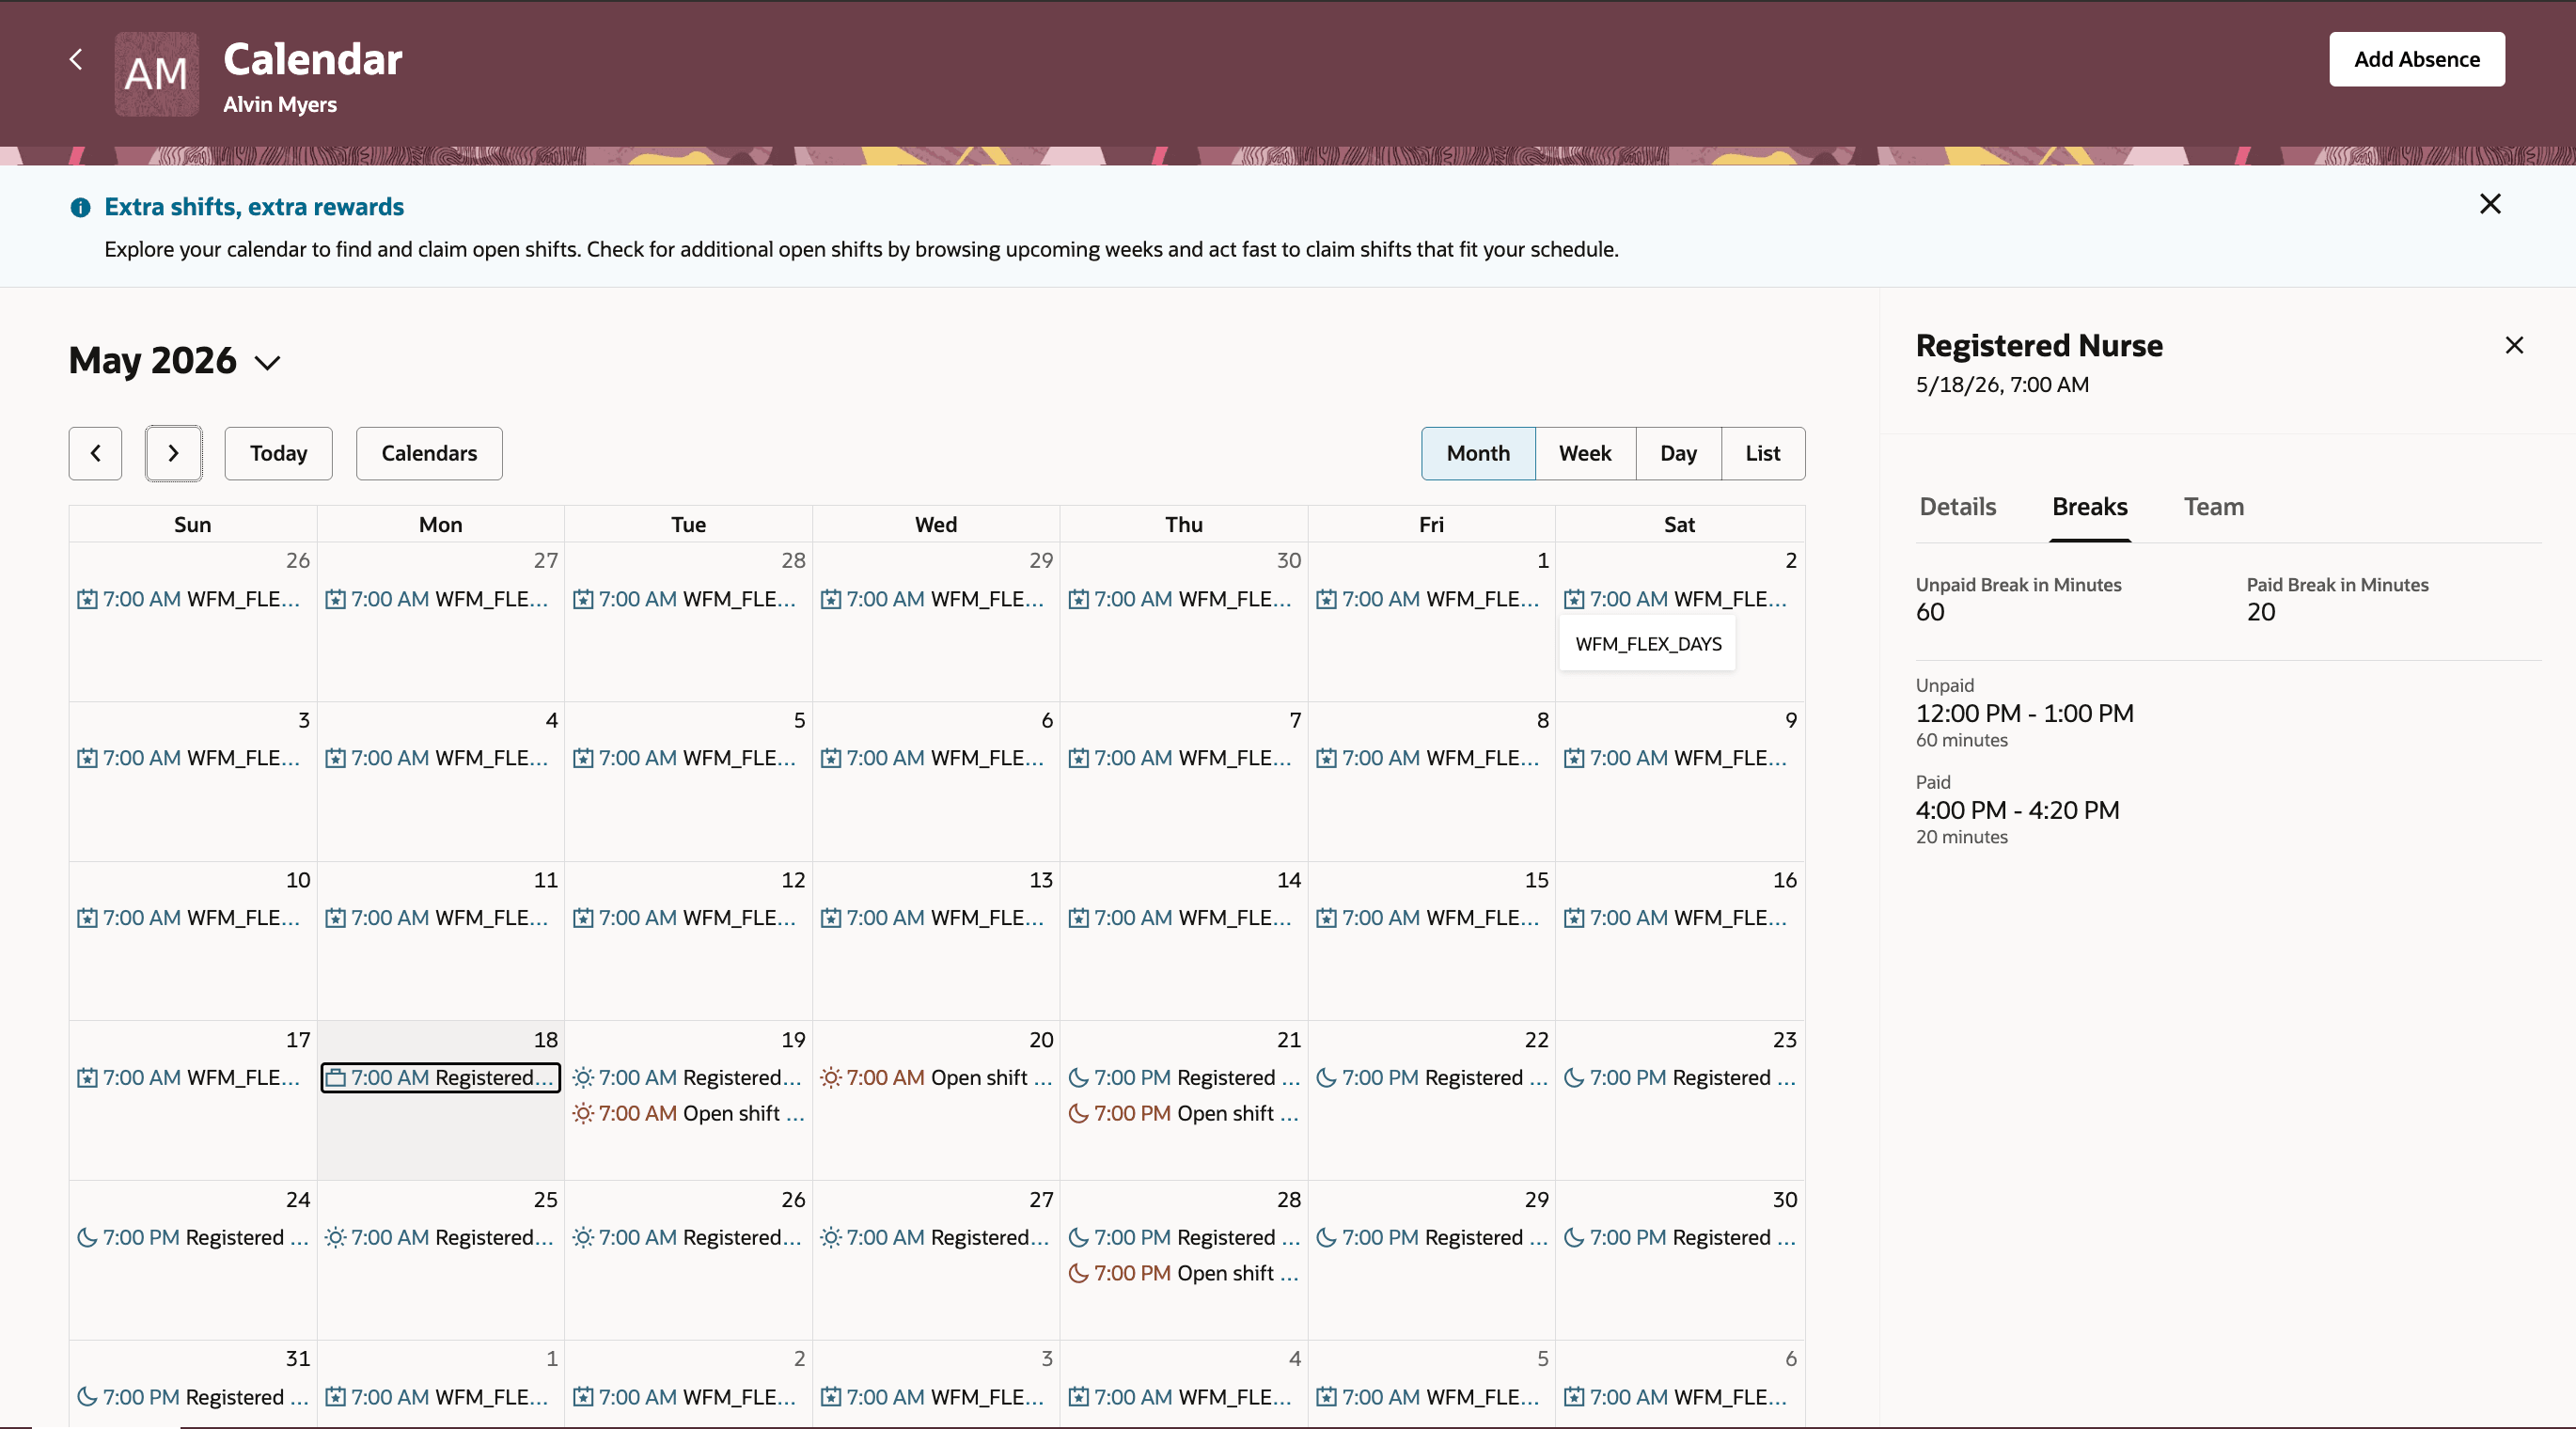The image size is (2576, 1429).
Task: Click sun icon on May 19 Open shift
Action: click(x=583, y=1113)
